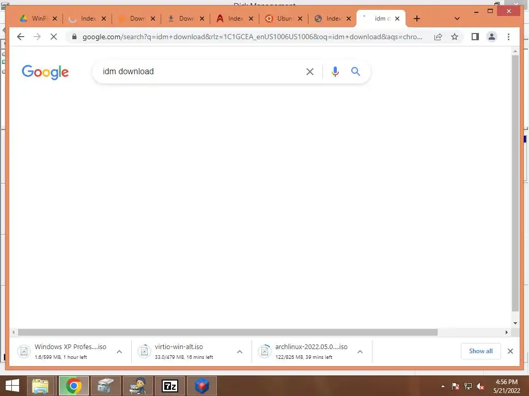529x396 pixels.
Task: Clear the Google search box
Action: click(310, 71)
